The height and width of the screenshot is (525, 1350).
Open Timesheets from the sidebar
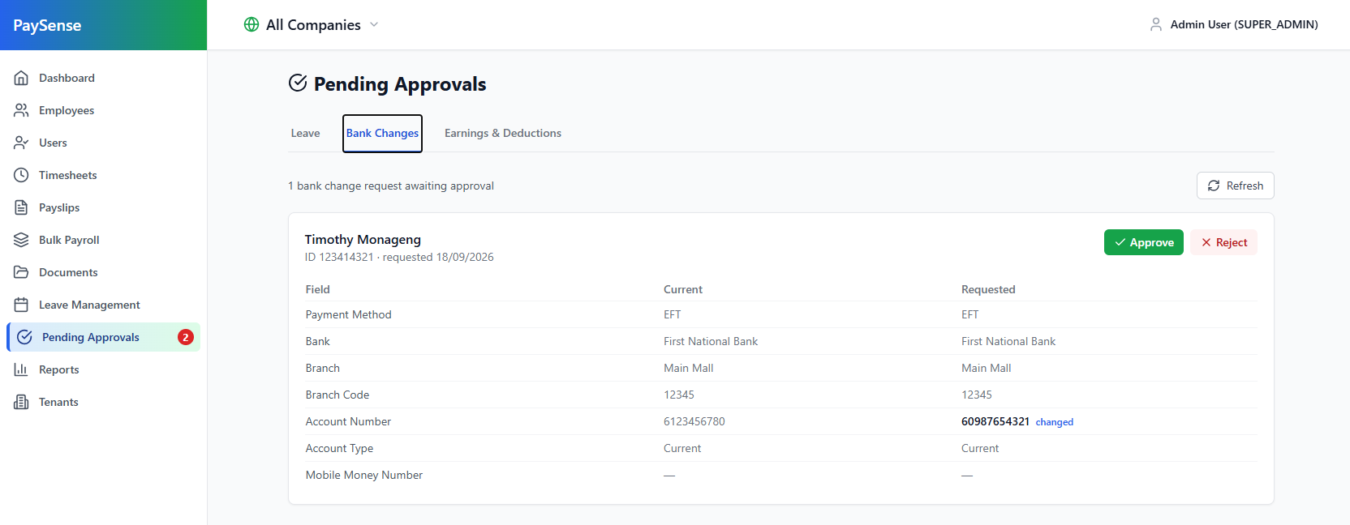(x=103, y=175)
